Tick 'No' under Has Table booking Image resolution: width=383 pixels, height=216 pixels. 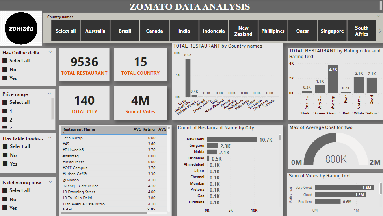pyautogui.click(x=5, y=155)
